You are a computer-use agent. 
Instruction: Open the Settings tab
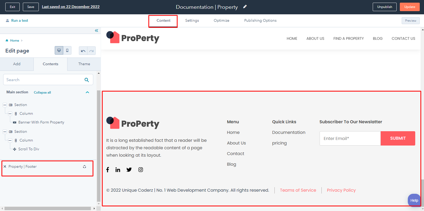[192, 21]
